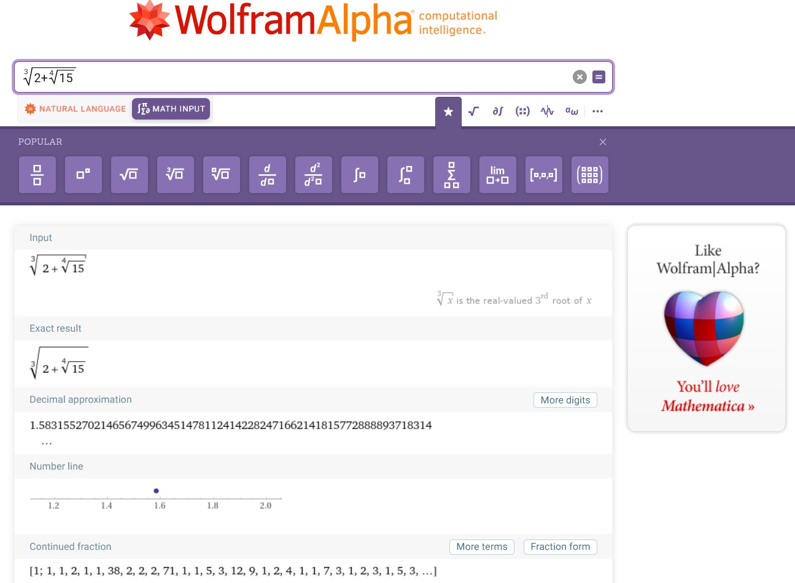Insert a limit template
The image size is (795, 583).
tap(498, 175)
